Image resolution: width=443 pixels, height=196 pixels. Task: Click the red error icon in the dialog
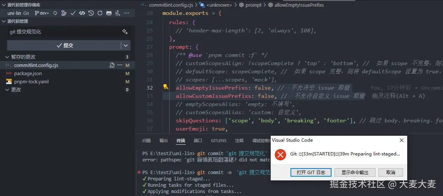point(280,155)
